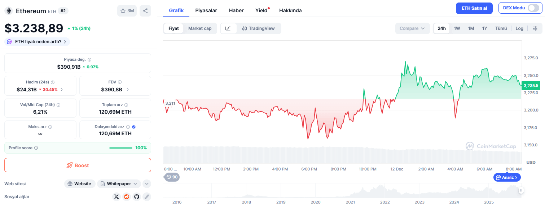Click the timeline range handle at 2025
This screenshot has width=545, height=205.
521,191
